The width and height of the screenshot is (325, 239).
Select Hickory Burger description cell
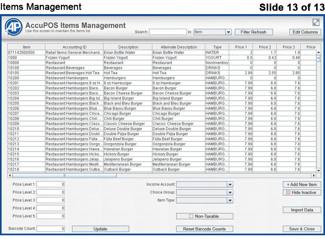[x=128, y=154]
